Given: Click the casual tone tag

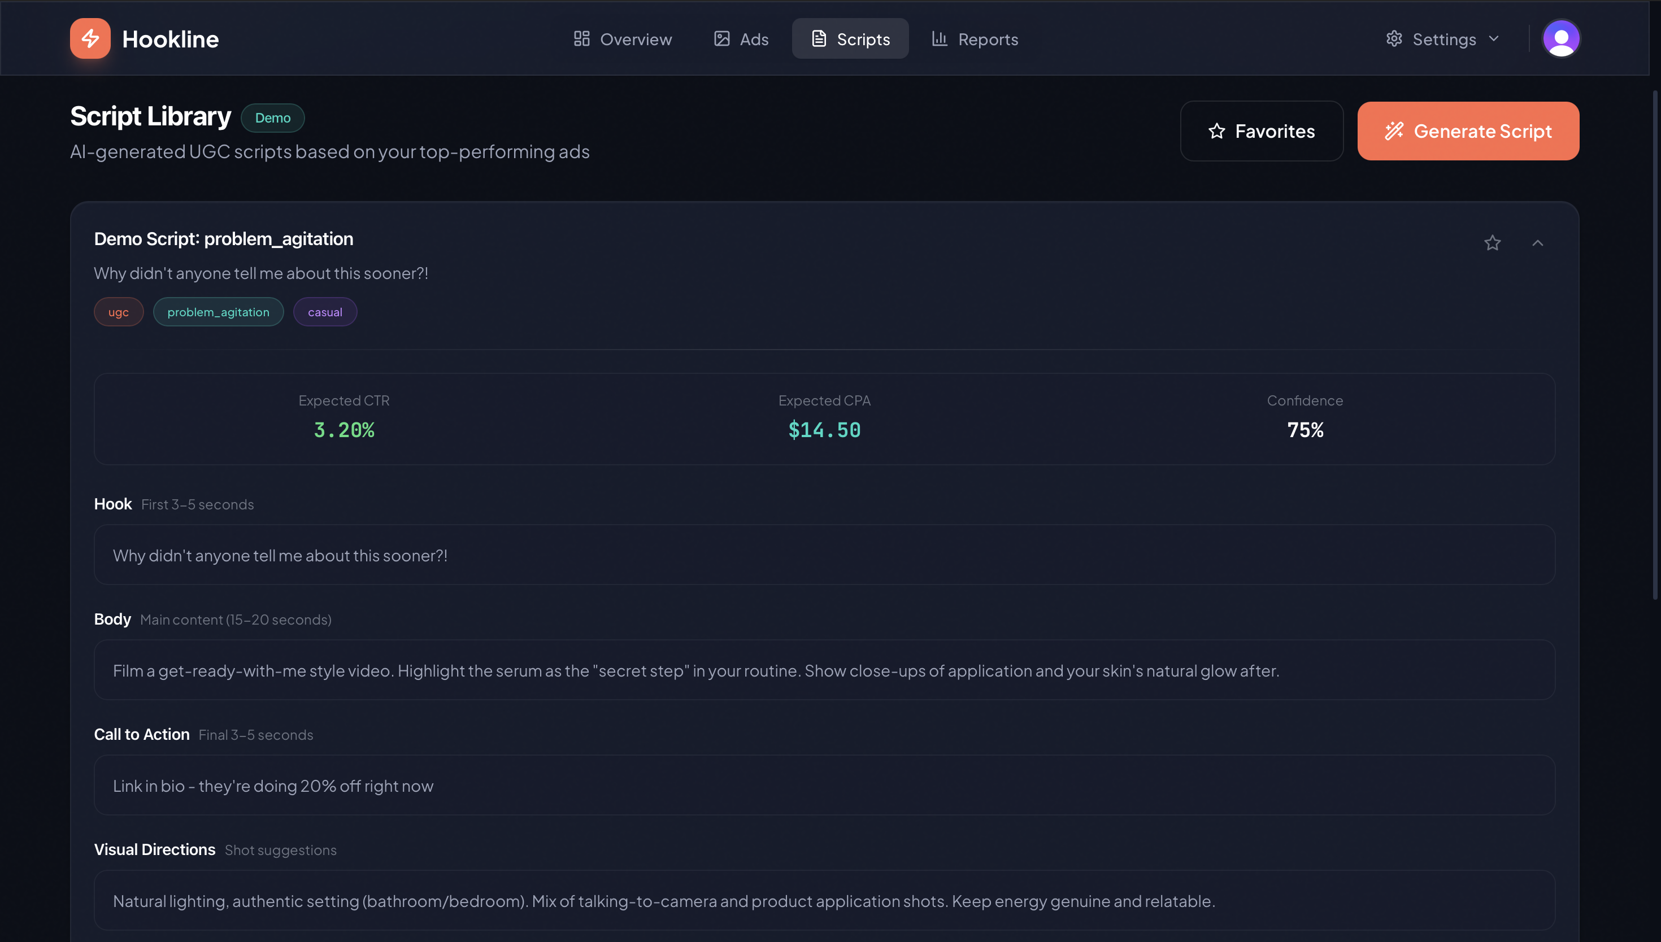Looking at the screenshot, I should (325, 312).
